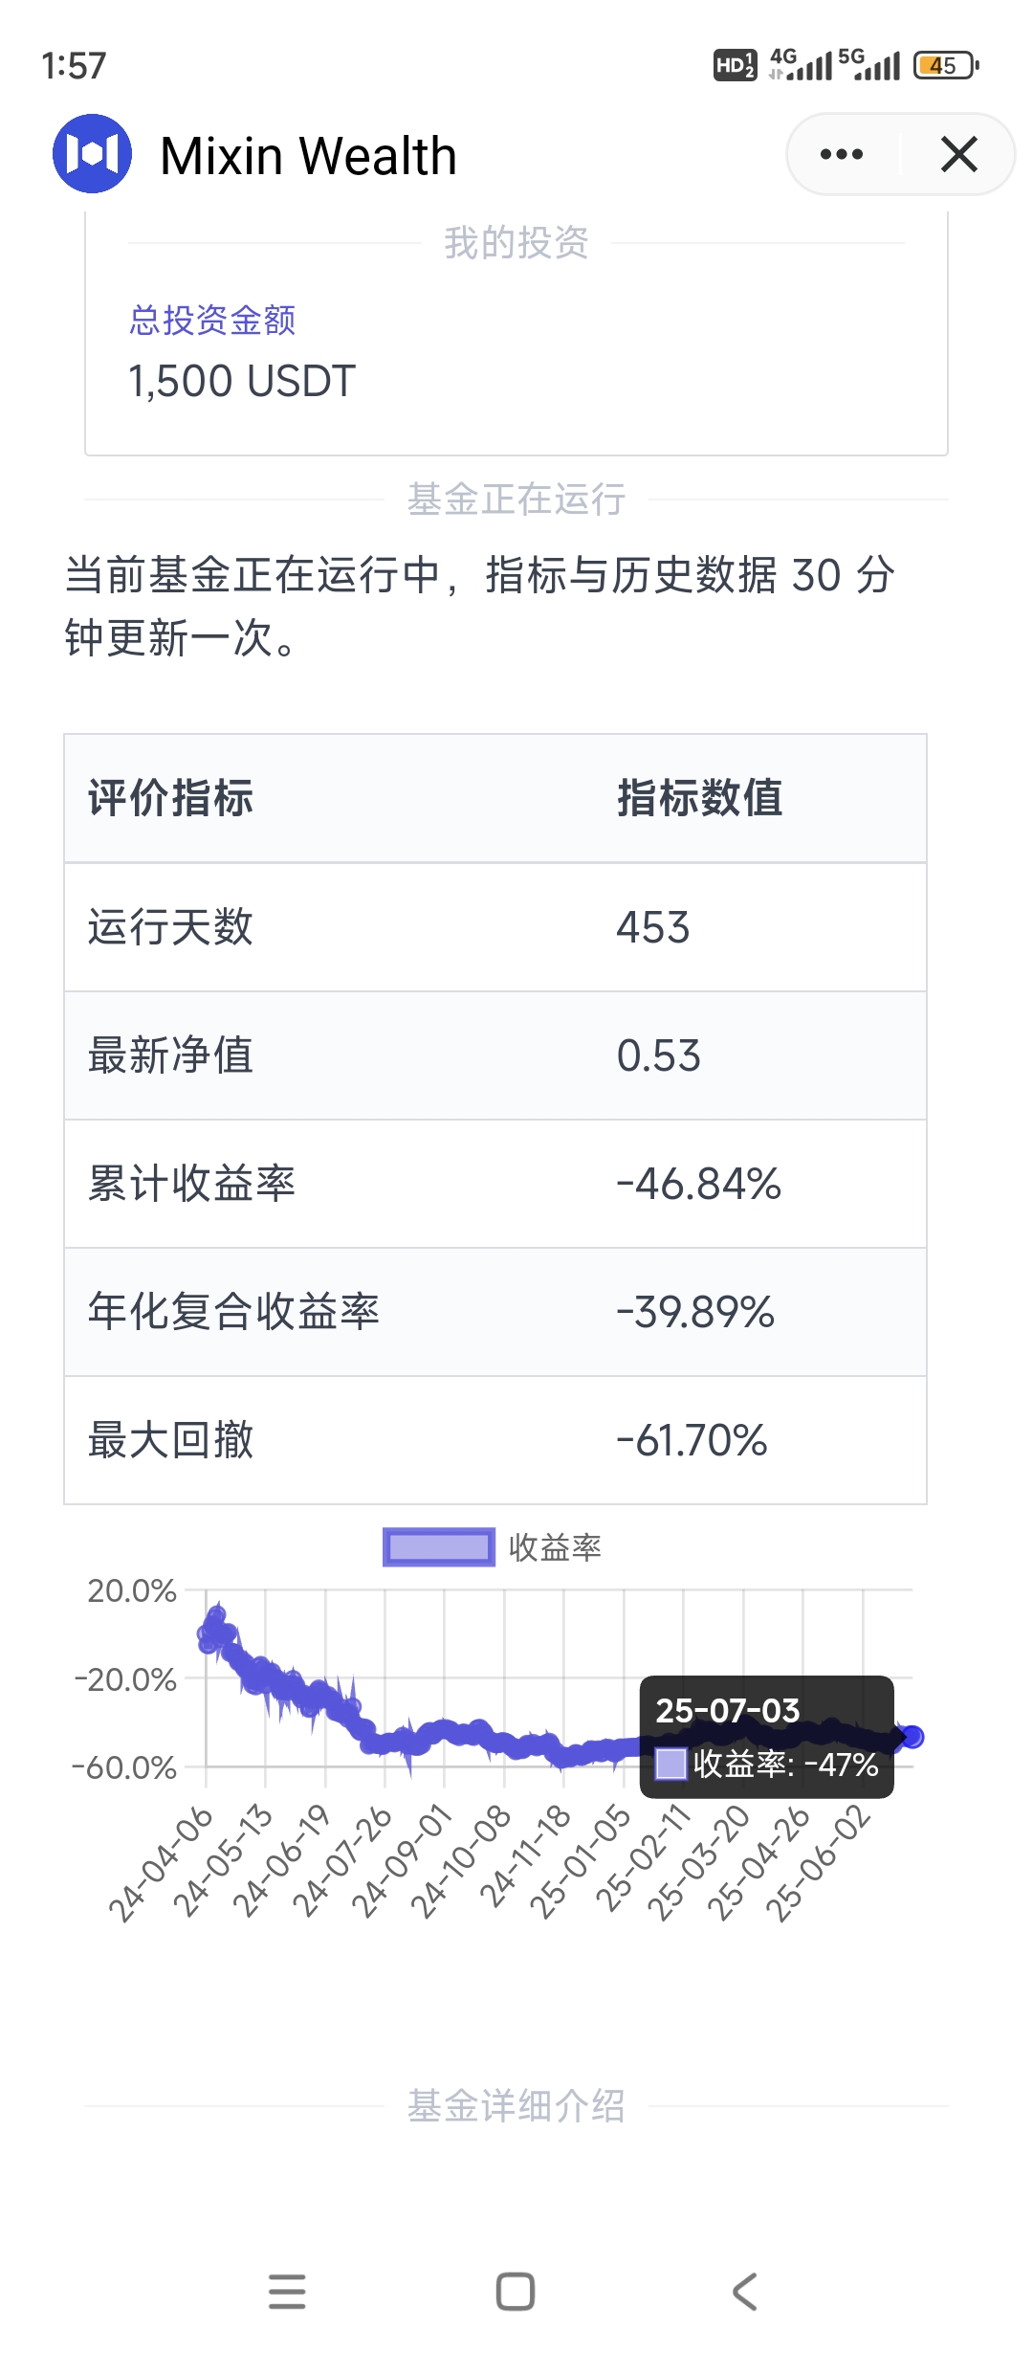Tap the 25-07-03 chart tooltip

tap(766, 1736)
